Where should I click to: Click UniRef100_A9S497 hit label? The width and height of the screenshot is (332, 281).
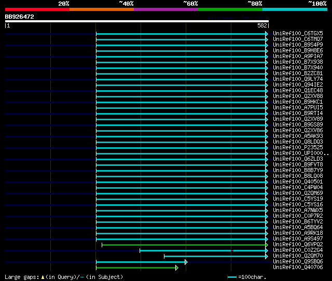pos(298,239)
